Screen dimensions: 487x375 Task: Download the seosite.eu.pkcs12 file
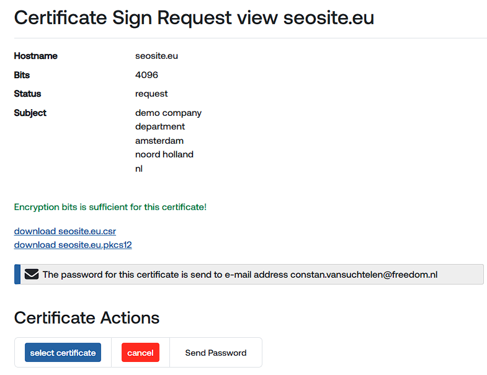point(73,245)
